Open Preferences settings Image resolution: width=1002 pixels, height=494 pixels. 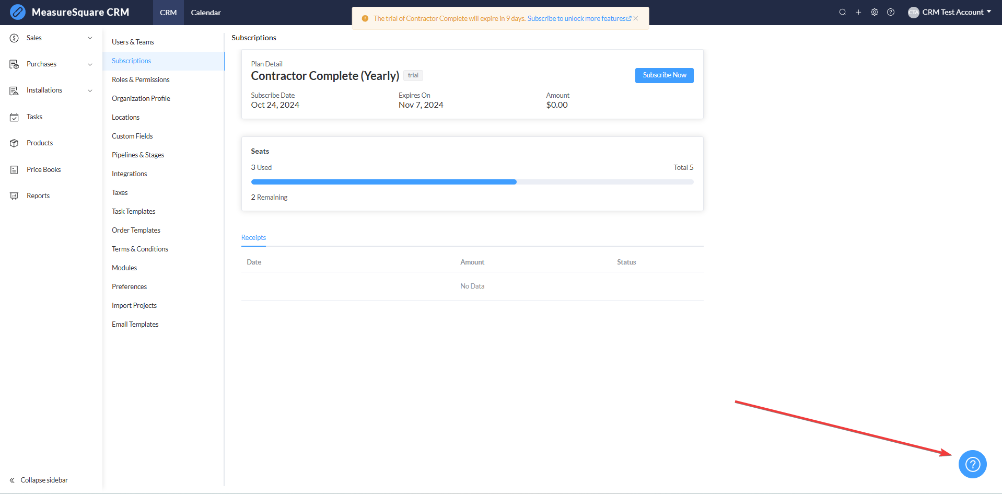pyautogui.click(x=164, y=287)
